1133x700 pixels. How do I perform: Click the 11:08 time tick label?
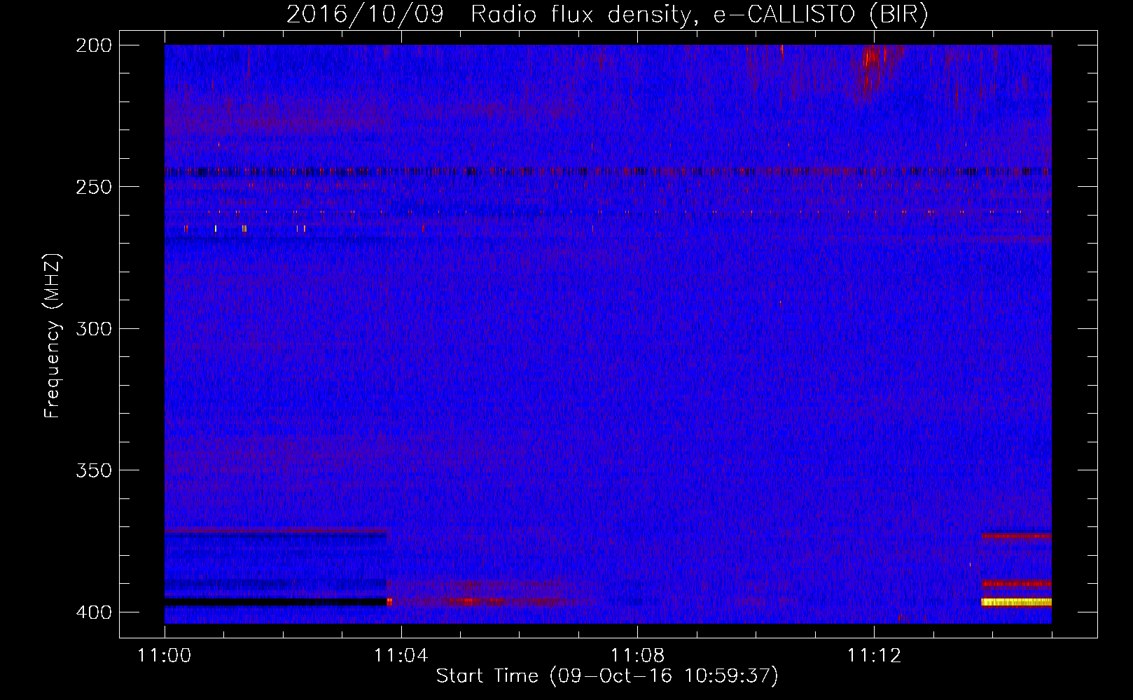coord(637,655)
